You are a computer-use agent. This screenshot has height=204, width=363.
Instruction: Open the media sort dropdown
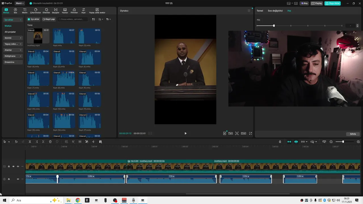(101, 19)
